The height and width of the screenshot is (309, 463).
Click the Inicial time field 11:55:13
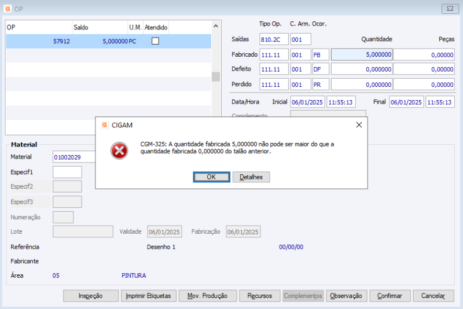point(341,102)
